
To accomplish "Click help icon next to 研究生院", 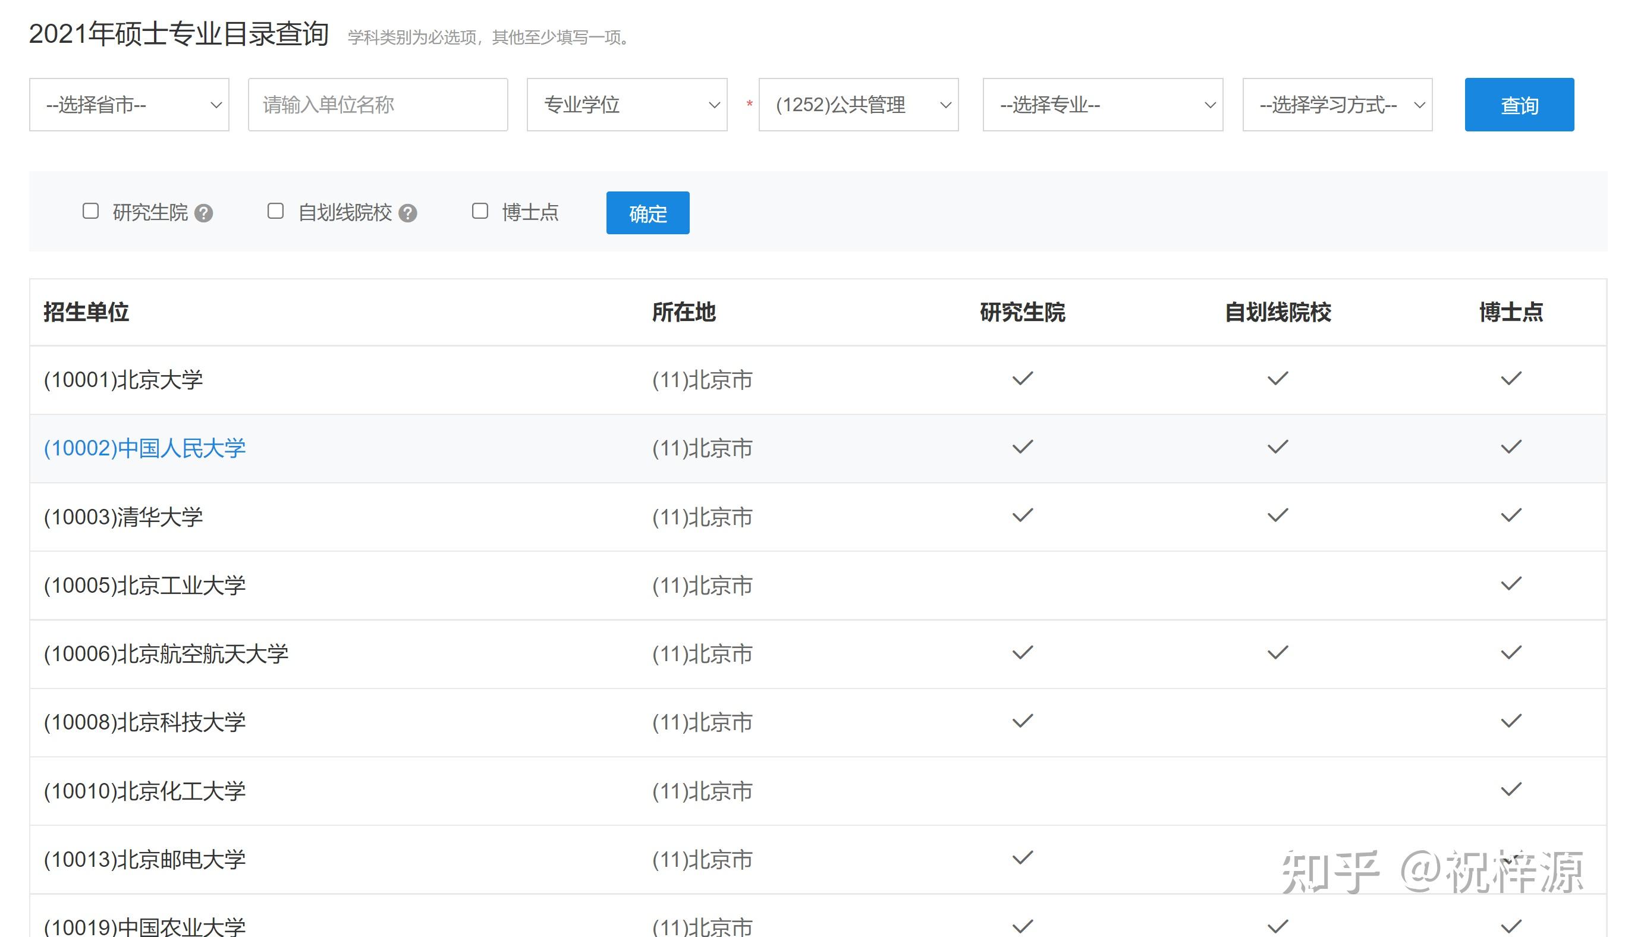I will (203, 213).
